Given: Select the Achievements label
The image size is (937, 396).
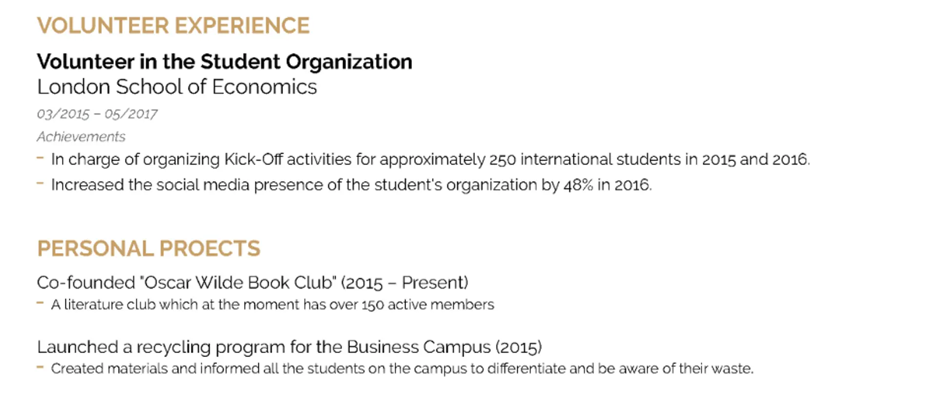Looking at the screenshot, I should [x=81, y=137].
